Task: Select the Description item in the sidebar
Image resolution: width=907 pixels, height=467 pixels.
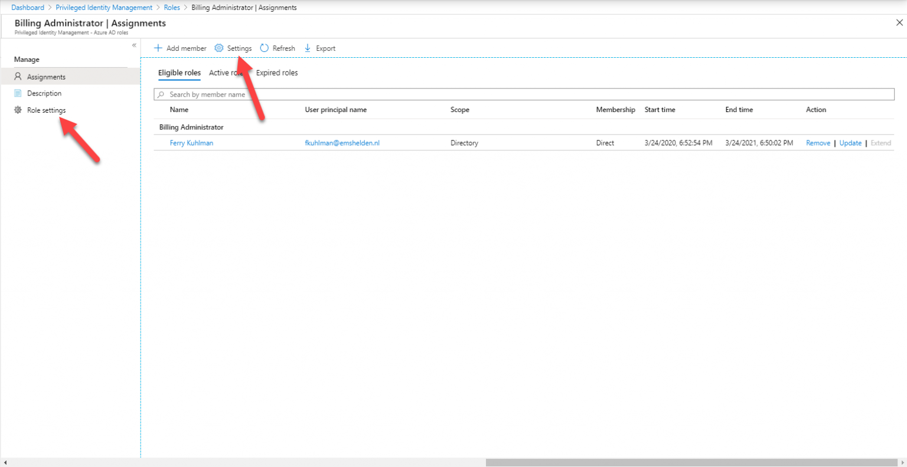Action: [44, 93]
